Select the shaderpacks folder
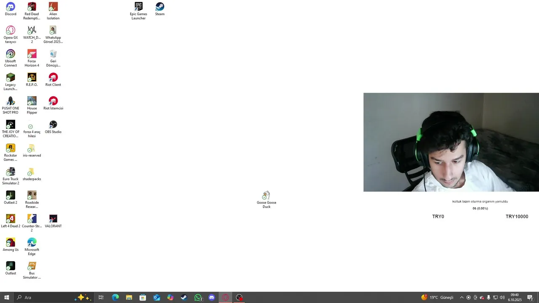Screen dimensions: 539x303 pos(32,174)
